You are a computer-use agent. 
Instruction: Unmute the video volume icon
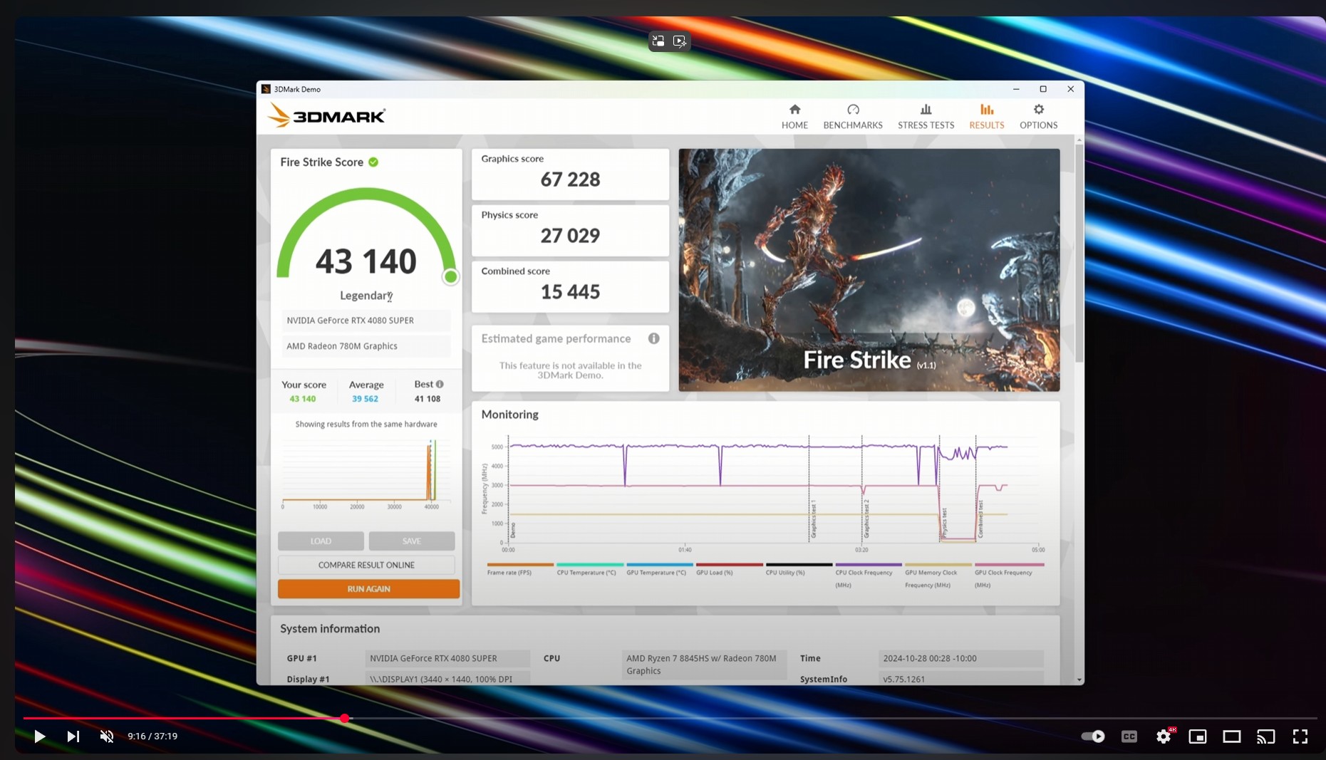click(107, 736)
